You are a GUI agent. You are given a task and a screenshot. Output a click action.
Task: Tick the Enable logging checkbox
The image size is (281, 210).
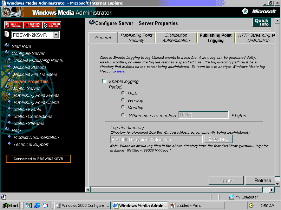click(x=104, y=81)
